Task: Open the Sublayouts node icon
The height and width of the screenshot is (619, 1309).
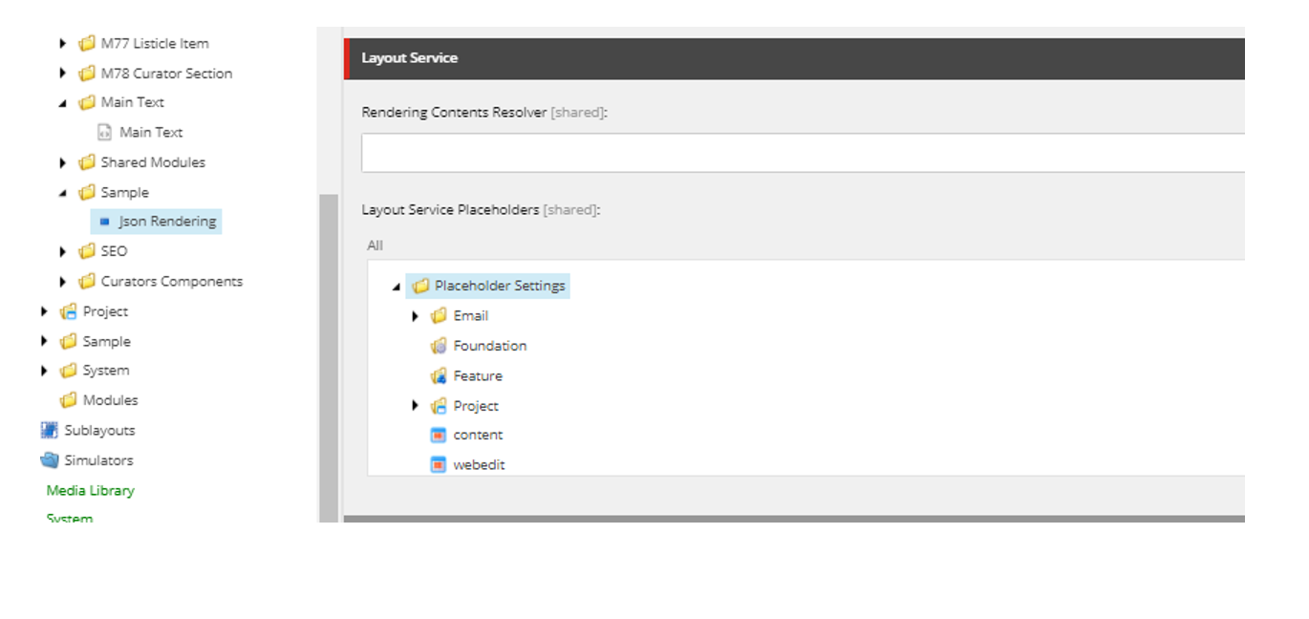Action: pyautogui.click(x=49, y=430)
